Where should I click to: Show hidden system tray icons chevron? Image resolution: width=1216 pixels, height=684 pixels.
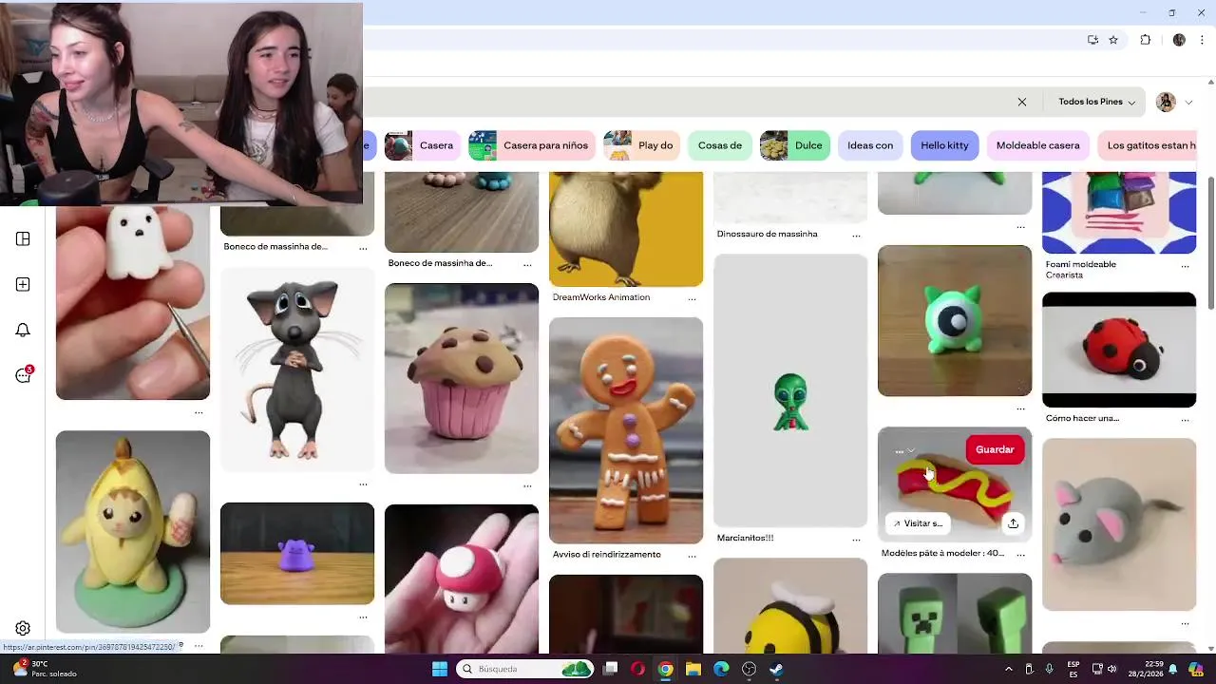coord(1009,669)
